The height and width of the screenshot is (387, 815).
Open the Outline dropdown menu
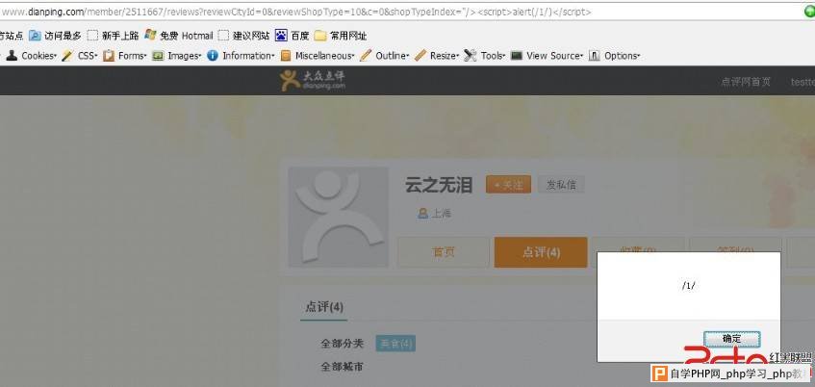393,55
